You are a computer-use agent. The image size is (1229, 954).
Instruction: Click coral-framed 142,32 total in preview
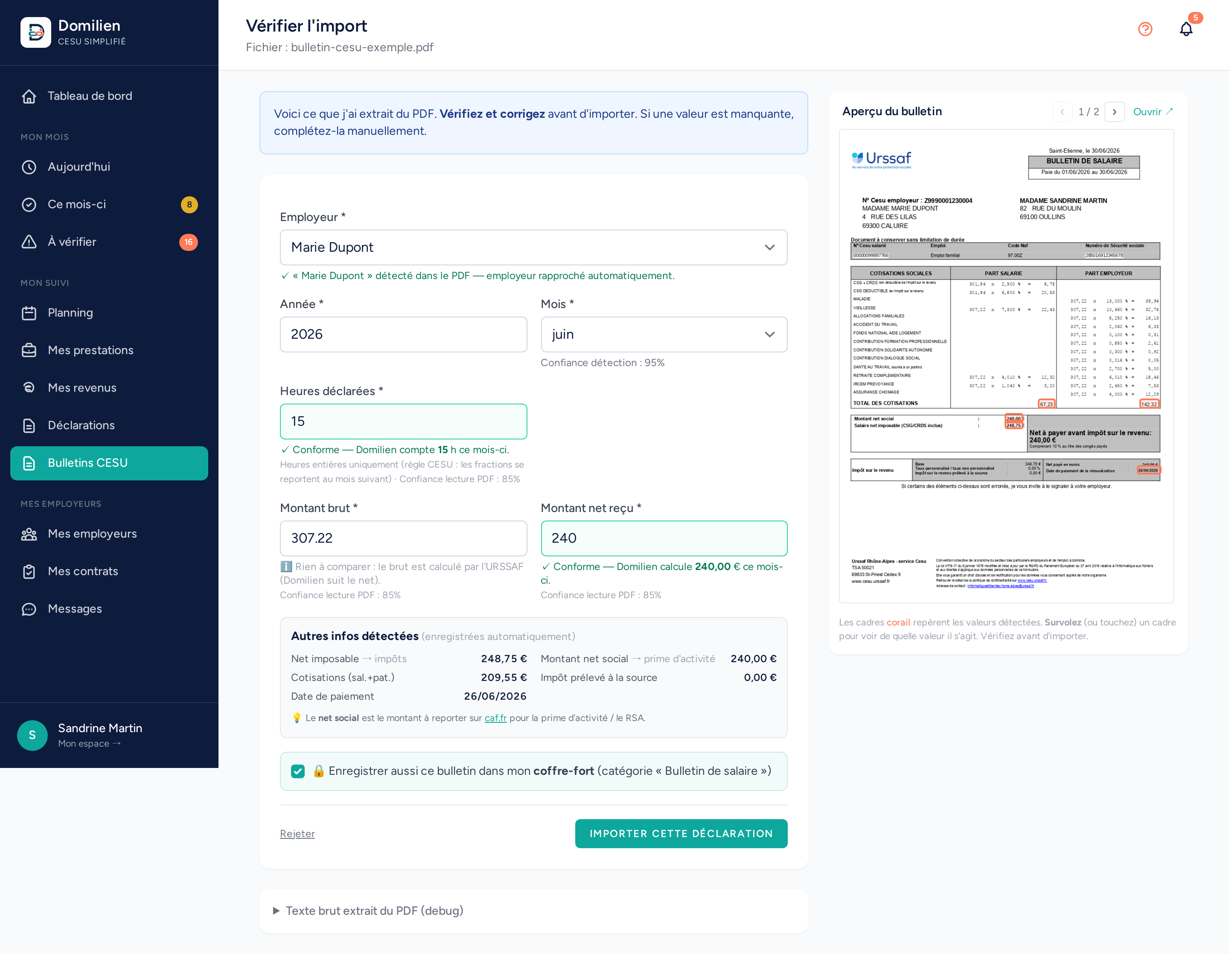pyautogui.click(x=1148, y=404)
